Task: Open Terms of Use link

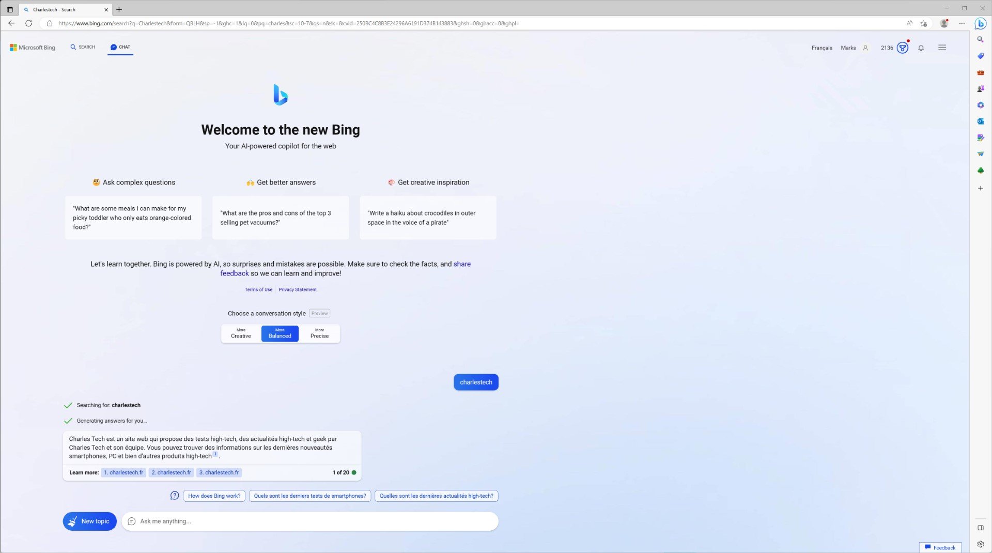Action: tap(258, 289)
